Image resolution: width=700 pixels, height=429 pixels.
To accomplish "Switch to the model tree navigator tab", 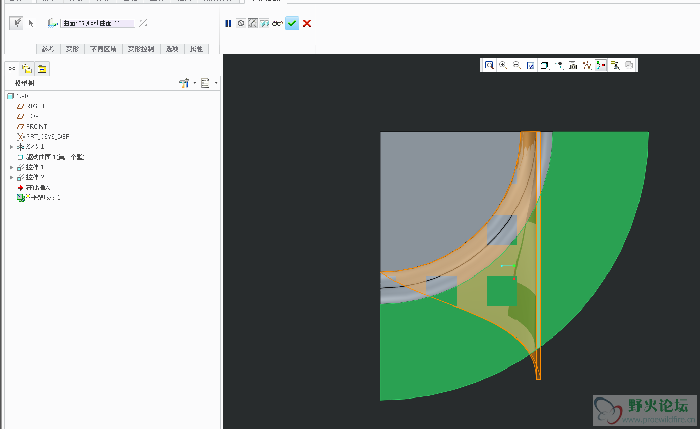I will click(12, 69).
